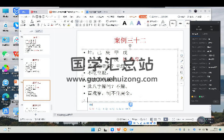The image size is (224, 140).
Task: Select the second Abc shape style preset
Action: pyautogui.click(x=180, y=23)
